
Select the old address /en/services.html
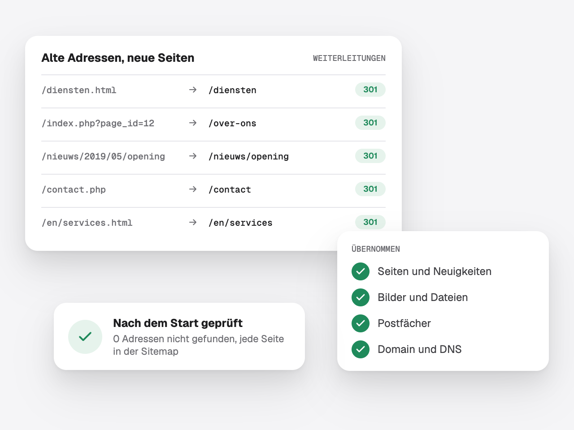87,223
